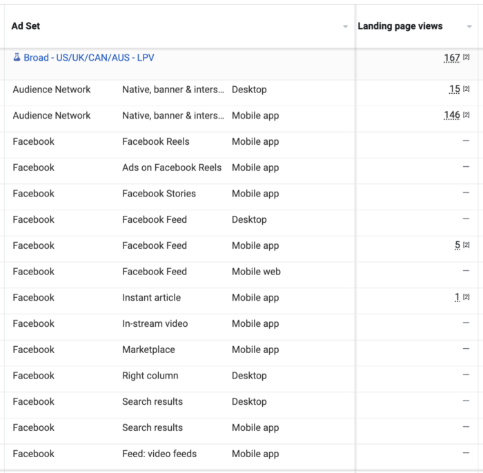The height and width of the screenshot is (473, 483).
Task: Click the Landing page views column header
Action: [400, 26]
